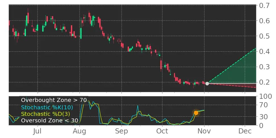Click the 0.3 price axis label

tap(264, 67)
